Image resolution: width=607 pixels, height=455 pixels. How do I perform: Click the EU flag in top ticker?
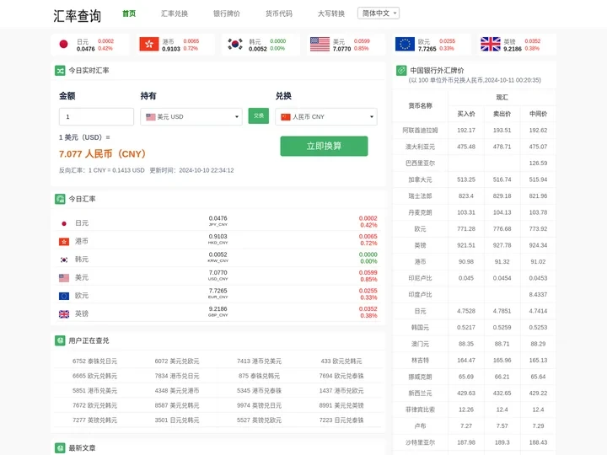(x=405, y=44)
